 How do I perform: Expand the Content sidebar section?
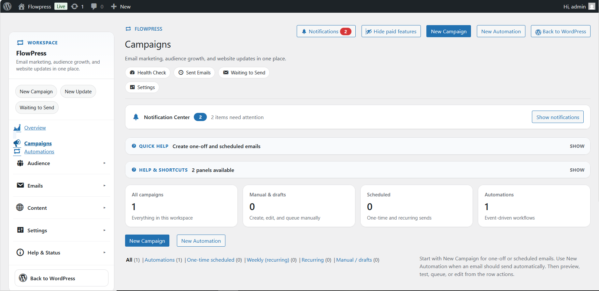[62, 208]
